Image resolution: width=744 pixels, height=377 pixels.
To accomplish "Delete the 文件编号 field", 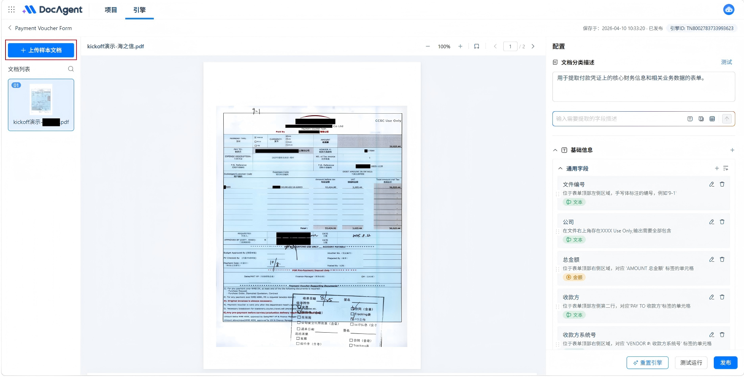I will coord(722,184).
